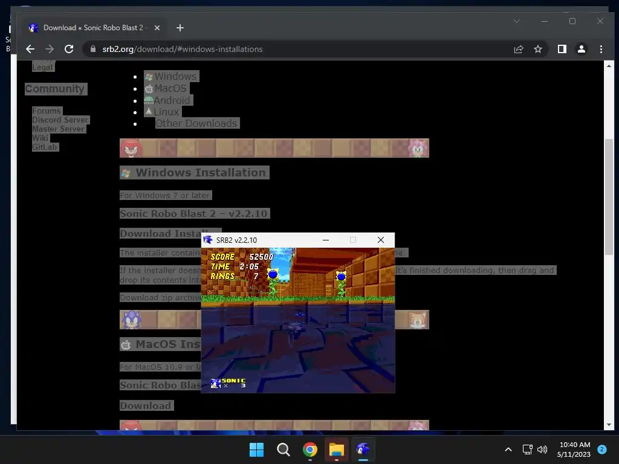Open the Discord Server link
The width and height of the screenshot is (619, 464).
click(x=60, y=120)
